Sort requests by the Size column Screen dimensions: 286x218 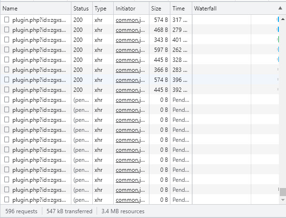point(156,9)
